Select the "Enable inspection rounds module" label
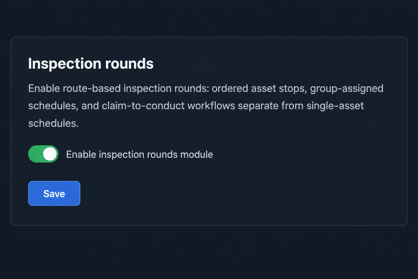 click(x=140, y=154)
